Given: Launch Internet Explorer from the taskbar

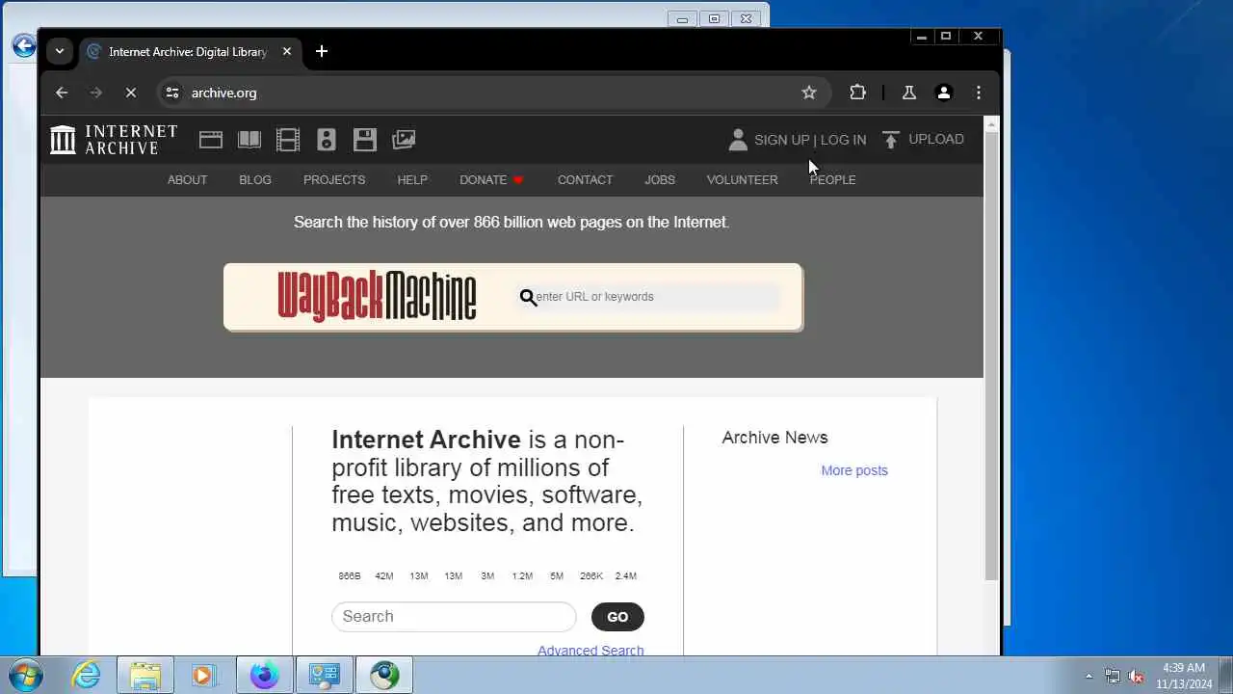Looking at the screenshot, I should click(x=87, y=675).
